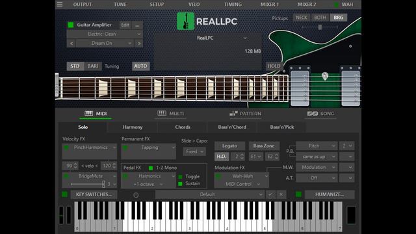
Task: Enable the 1-2 Mono pedal FX checkbox
Action: click(151, 168)
